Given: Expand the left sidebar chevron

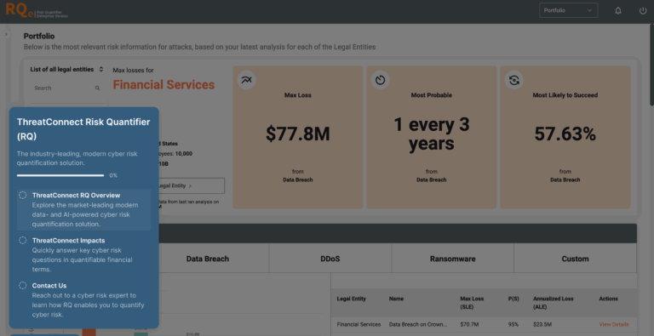Looking at the screenshot, I should [6, 34].
